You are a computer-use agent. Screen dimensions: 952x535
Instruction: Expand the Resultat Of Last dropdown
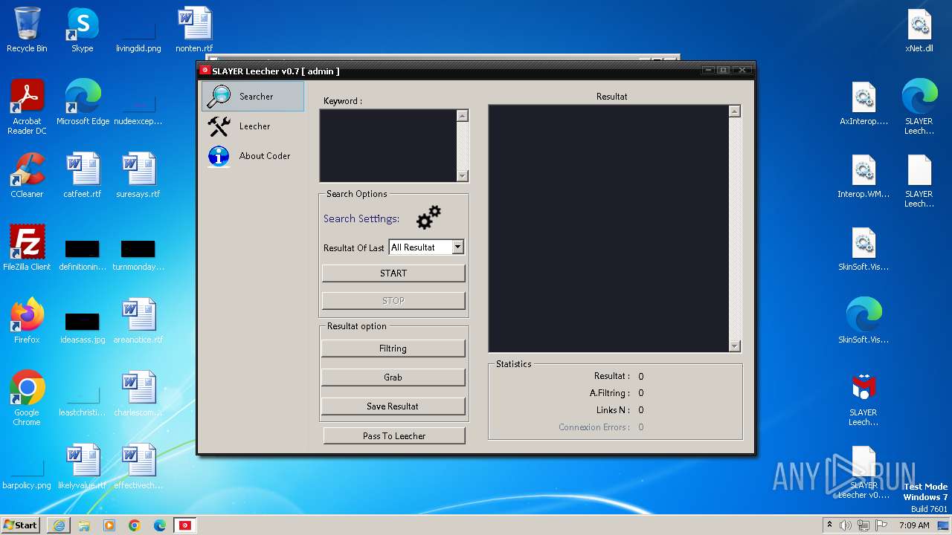[458, 247]
